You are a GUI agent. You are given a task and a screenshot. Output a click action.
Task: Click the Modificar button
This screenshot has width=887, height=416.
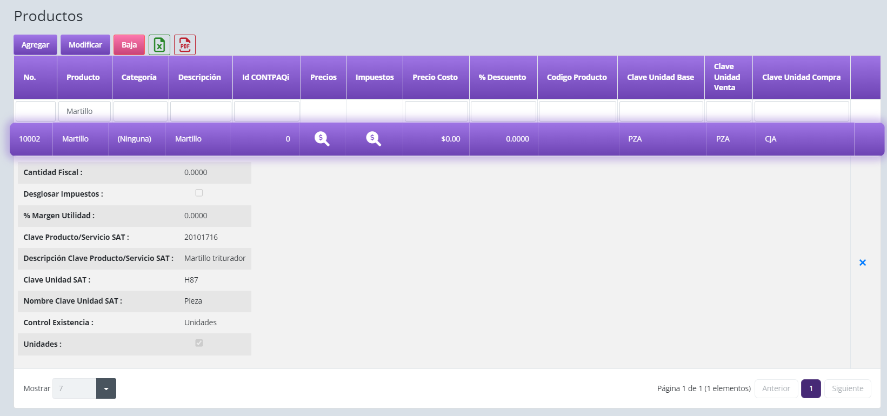[x=85, y=45]
